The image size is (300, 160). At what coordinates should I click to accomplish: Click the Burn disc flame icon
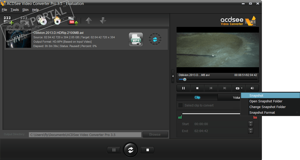coord(57,21)
